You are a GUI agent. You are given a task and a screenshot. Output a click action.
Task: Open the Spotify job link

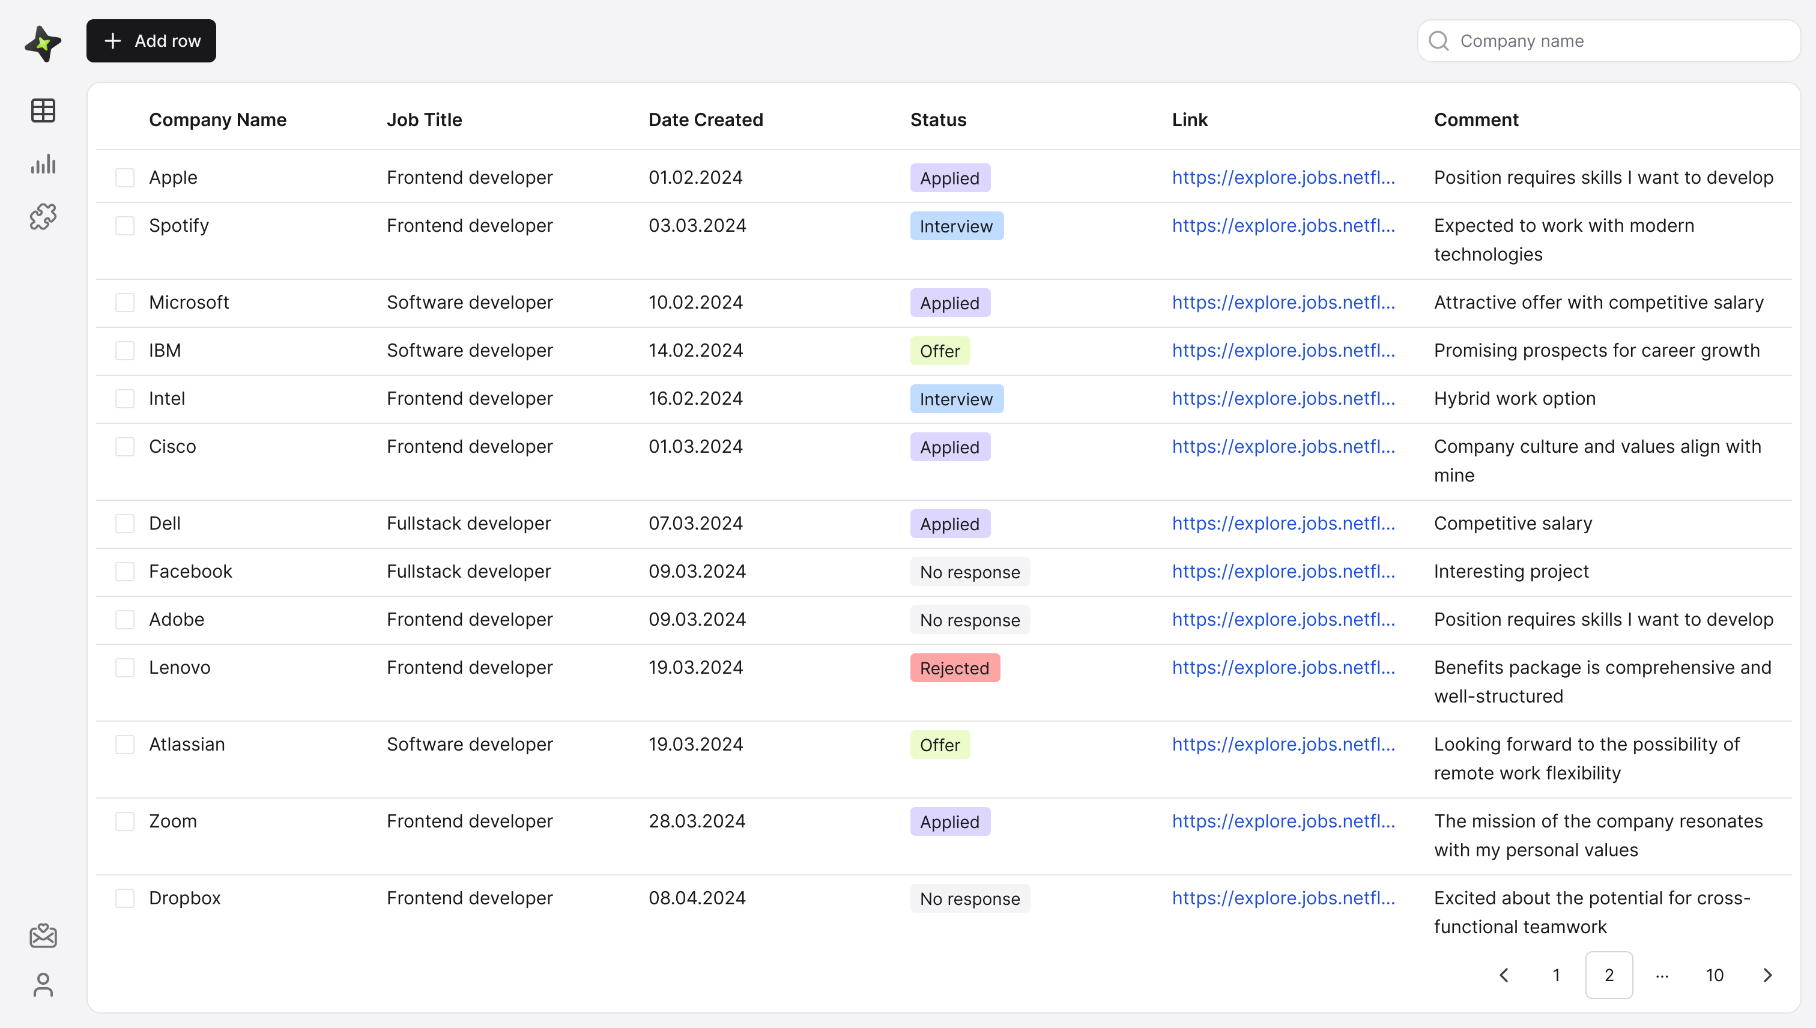[x=1283, y=226]
